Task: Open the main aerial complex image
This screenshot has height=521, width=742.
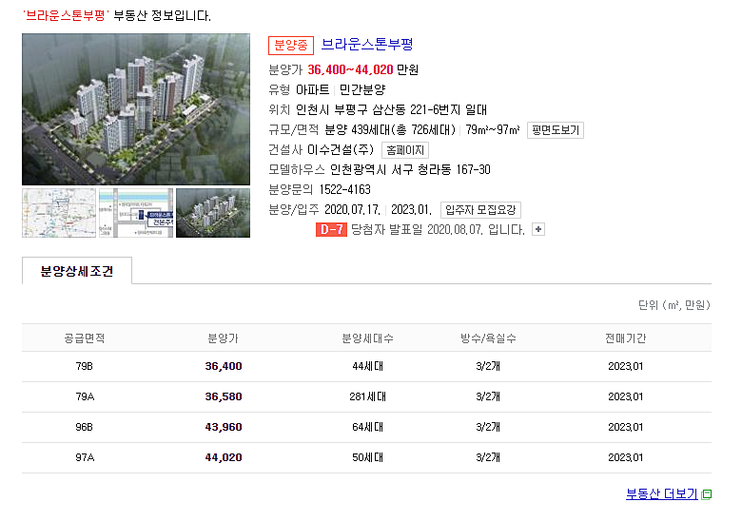Action: [x=136, y=109]
